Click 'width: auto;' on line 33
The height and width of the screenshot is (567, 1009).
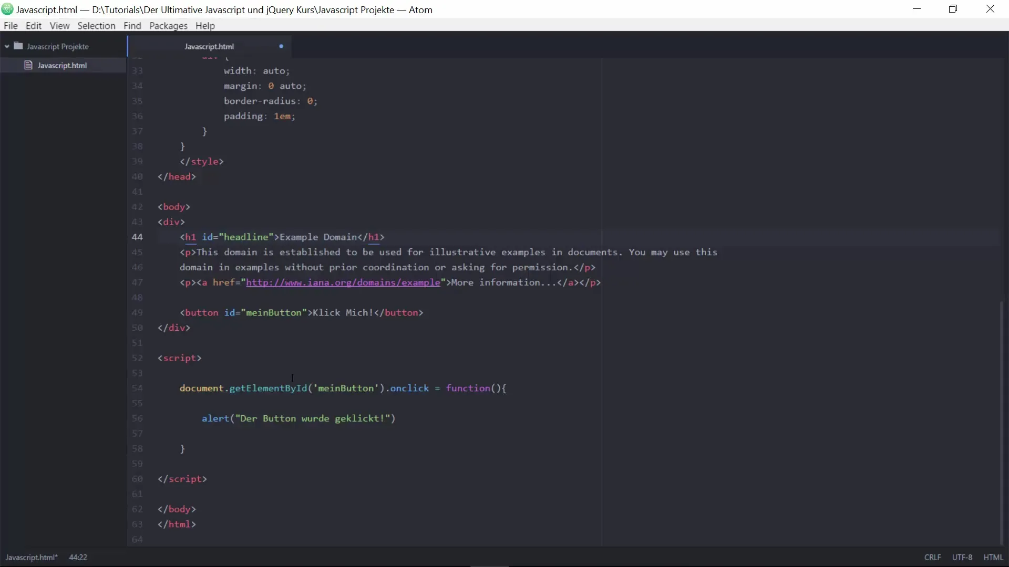256,71
